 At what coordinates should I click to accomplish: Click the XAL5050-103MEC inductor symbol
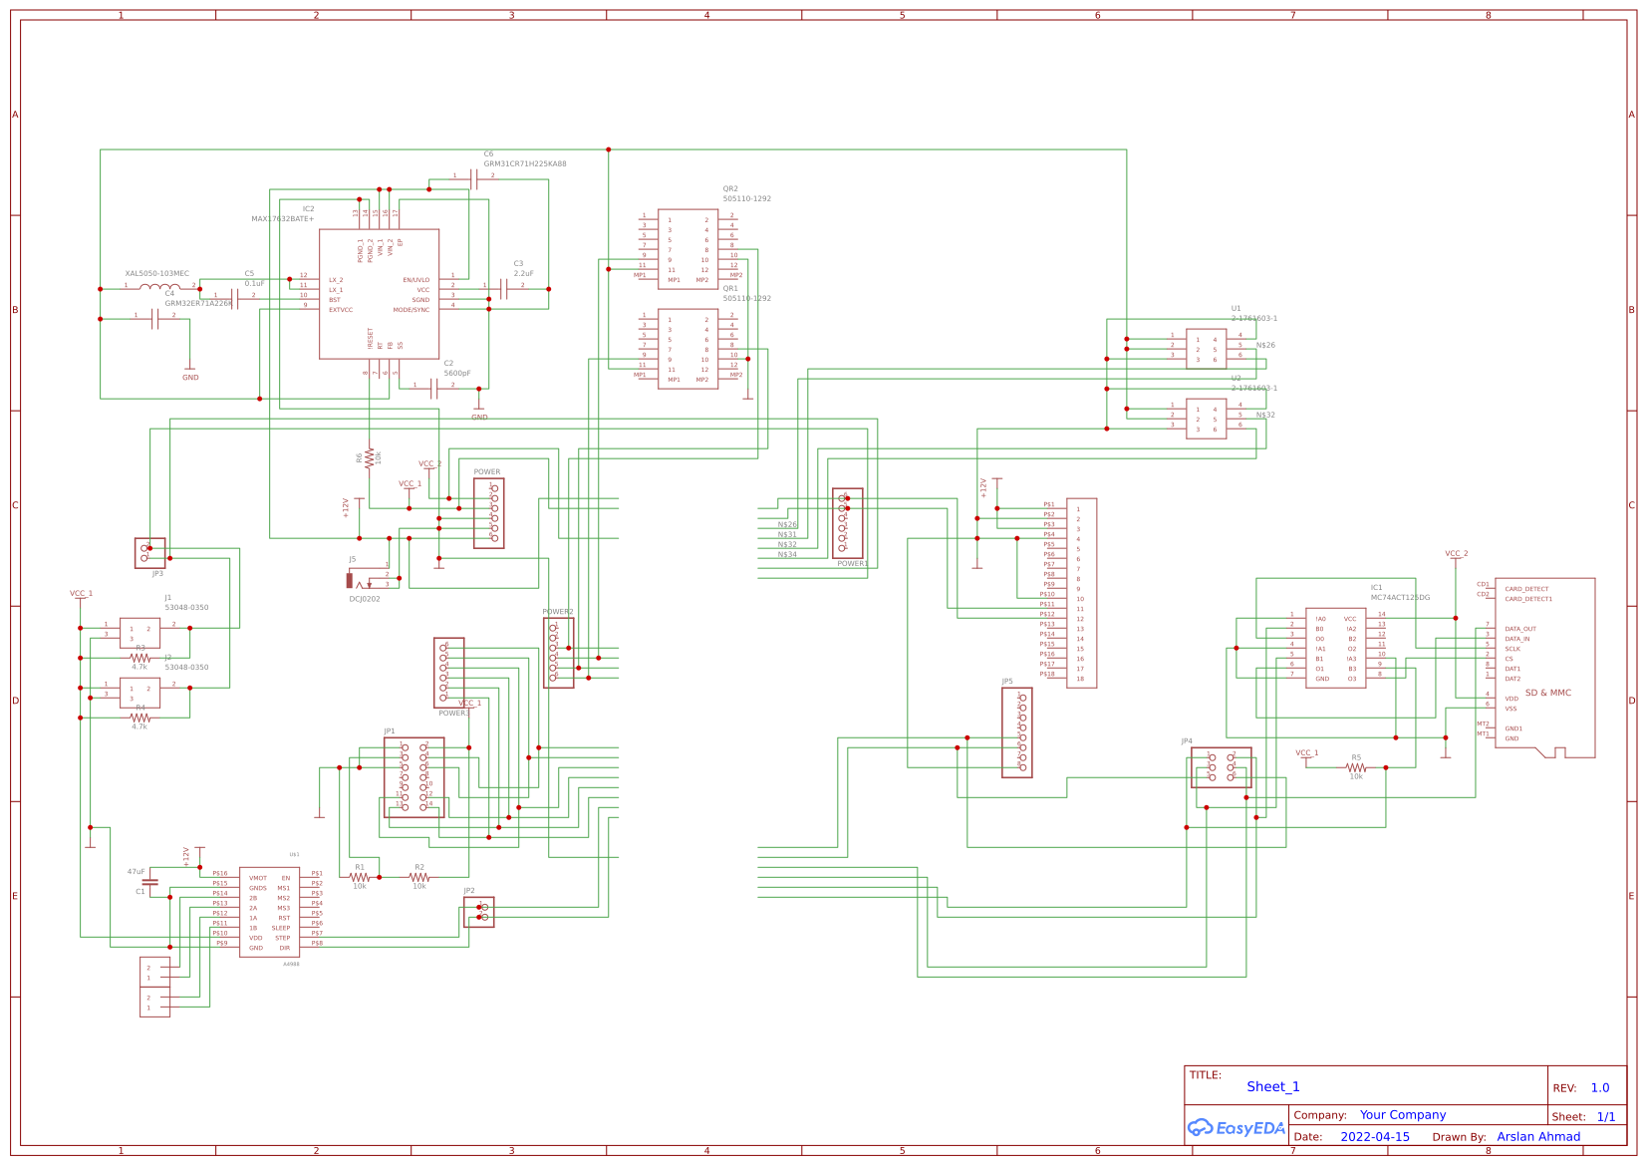(x=159, y=287)
